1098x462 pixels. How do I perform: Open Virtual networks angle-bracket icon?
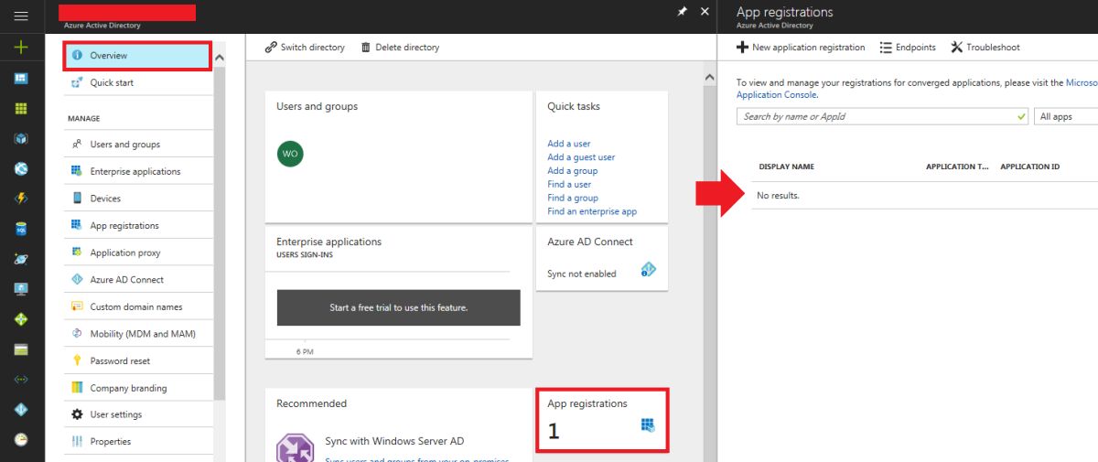pos(21,379)
